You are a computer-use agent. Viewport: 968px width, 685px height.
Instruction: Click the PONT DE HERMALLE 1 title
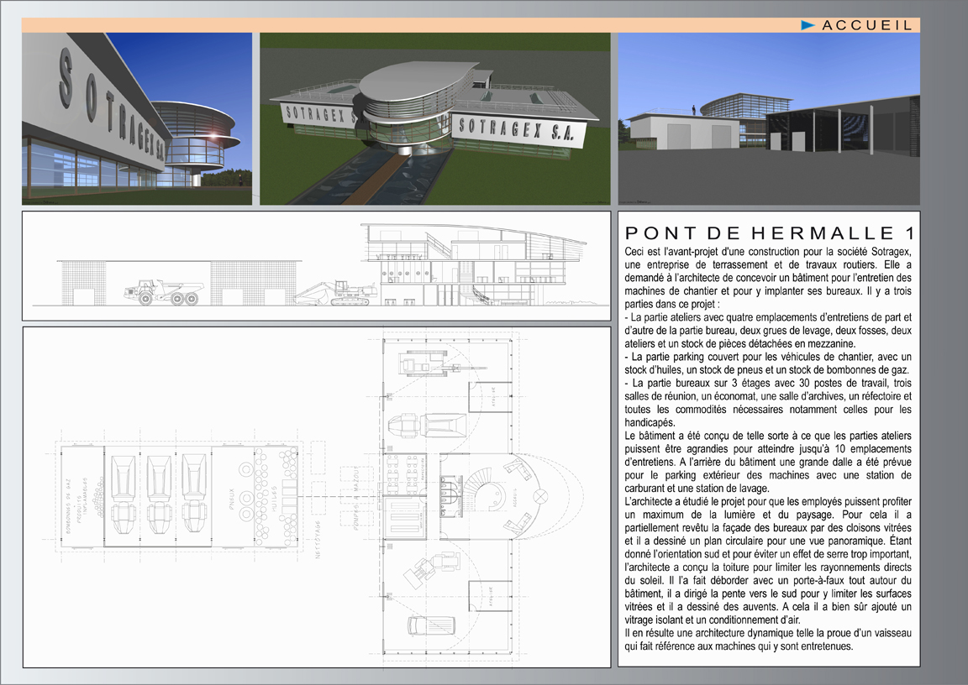point(770,233)
